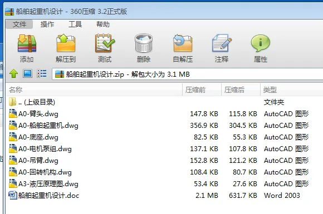
Task: Click file icon of A0-船舶起重机.dwg
Action: coord(13,125)
